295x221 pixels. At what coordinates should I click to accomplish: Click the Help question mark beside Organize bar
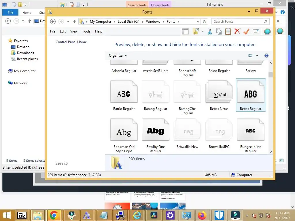pyautogui.click(x=266, y=56)
